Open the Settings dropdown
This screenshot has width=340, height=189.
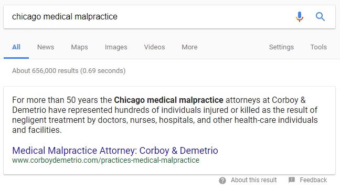(x=281, y=47)
